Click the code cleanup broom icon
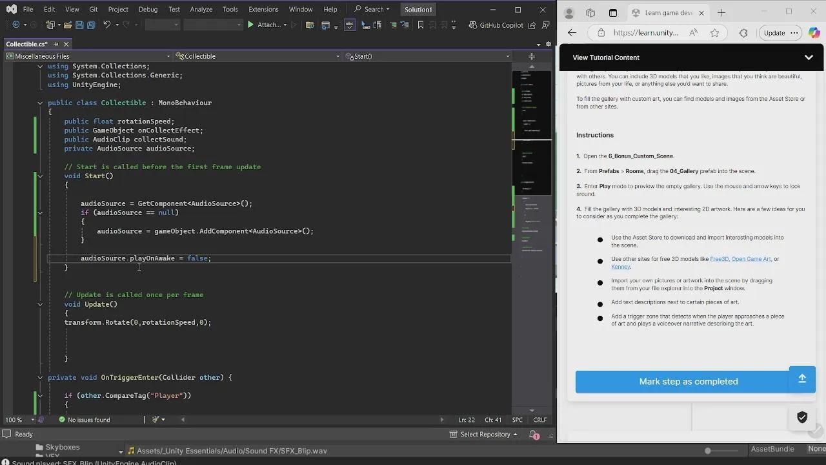The image size is (826, 465). (x=156, y=420)
